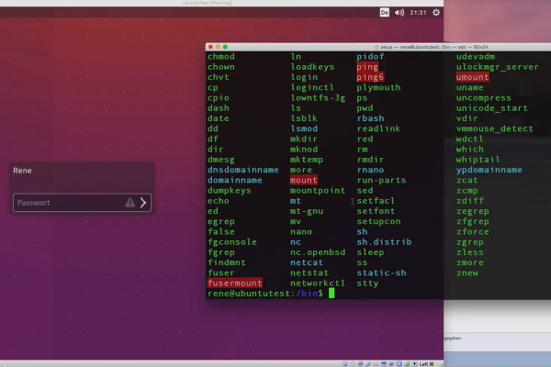Image resolution: width=551 pixels, height=367 pixels.
Task: Click the dnsdomainname entry
Action: pos(242,170)
